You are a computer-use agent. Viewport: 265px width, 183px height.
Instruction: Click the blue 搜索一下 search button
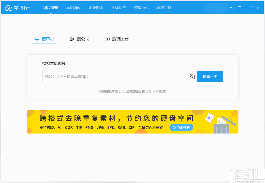[x=210, y=76]
